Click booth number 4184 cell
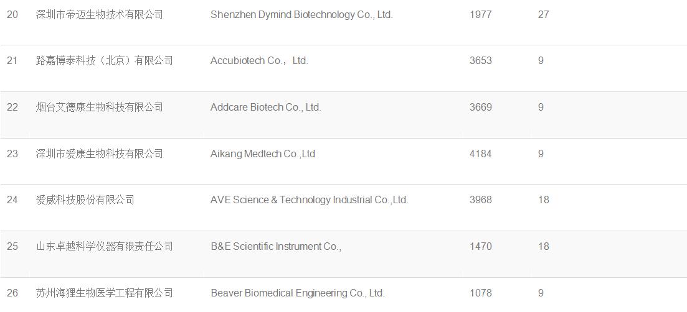 tap(481, 154)
